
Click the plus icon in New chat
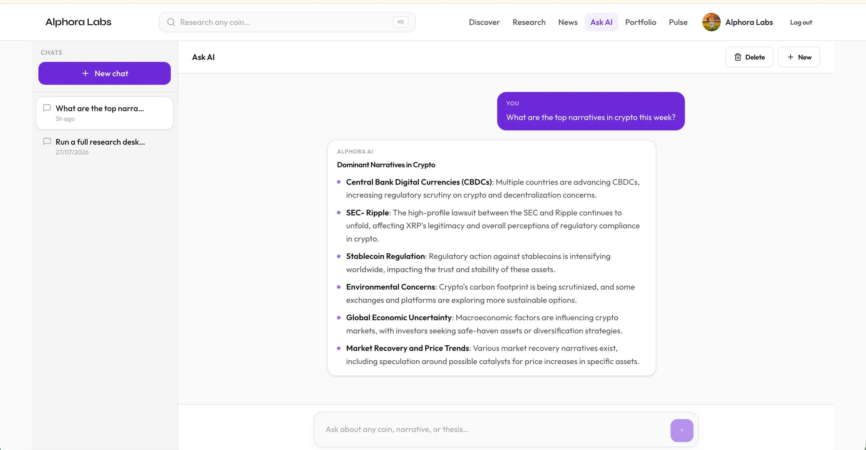point(85,73)
